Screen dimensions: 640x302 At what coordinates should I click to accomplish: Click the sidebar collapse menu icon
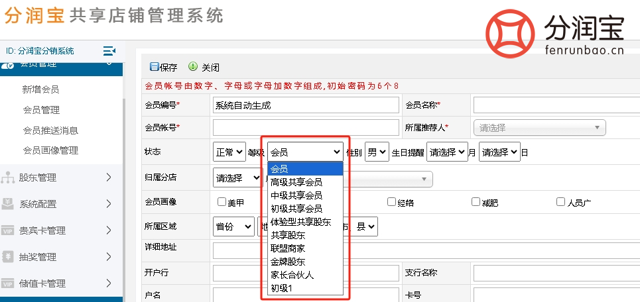click(x=109, y=51)
